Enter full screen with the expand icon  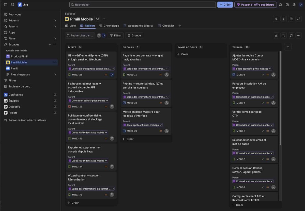299,19
